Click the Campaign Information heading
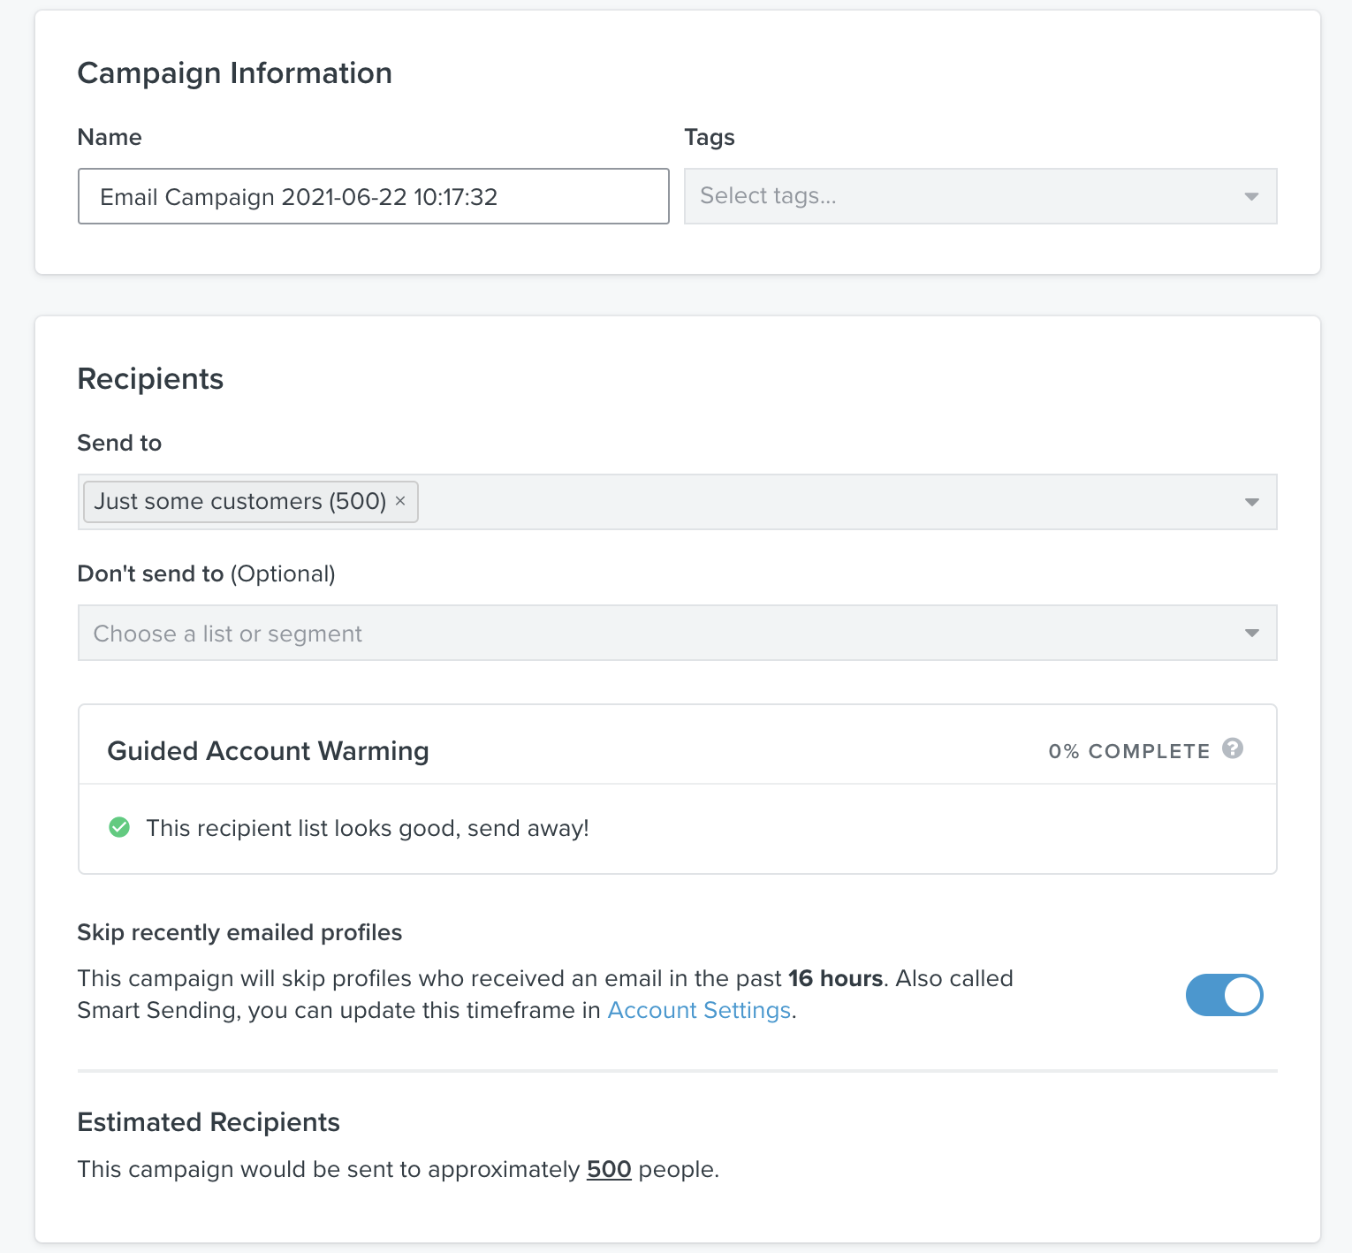 [234, 72]
